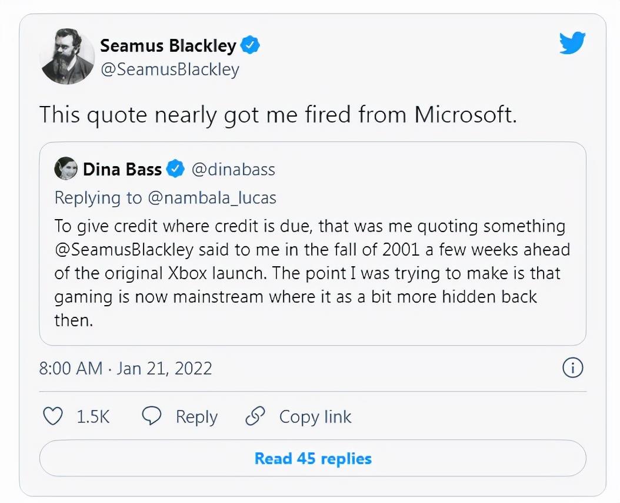The height and width of the screenshot is (503, 620).
Task: Open the @nambala_lucas mention
Action: pyautogui.click(x=212, y=198)
